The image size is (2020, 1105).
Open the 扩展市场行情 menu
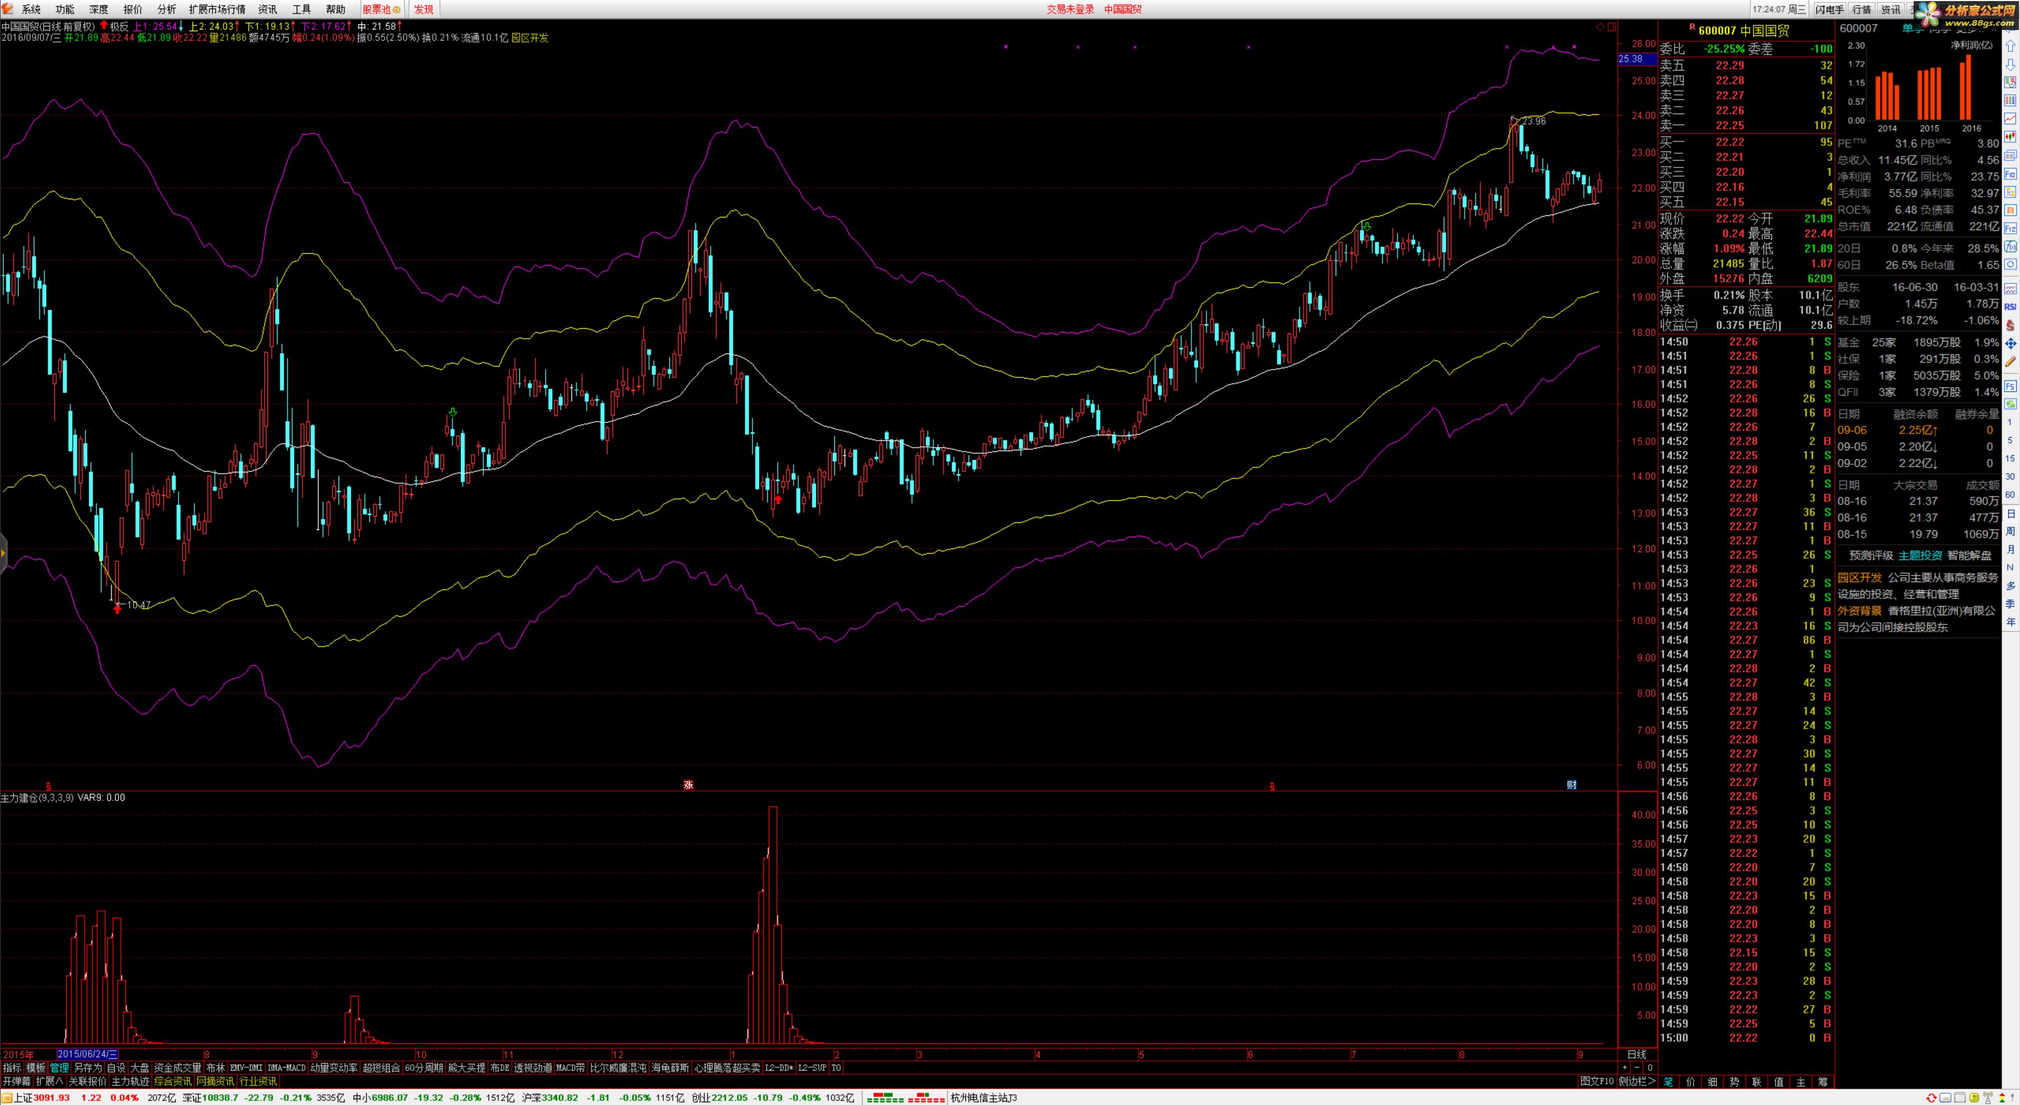click(217, 9)
